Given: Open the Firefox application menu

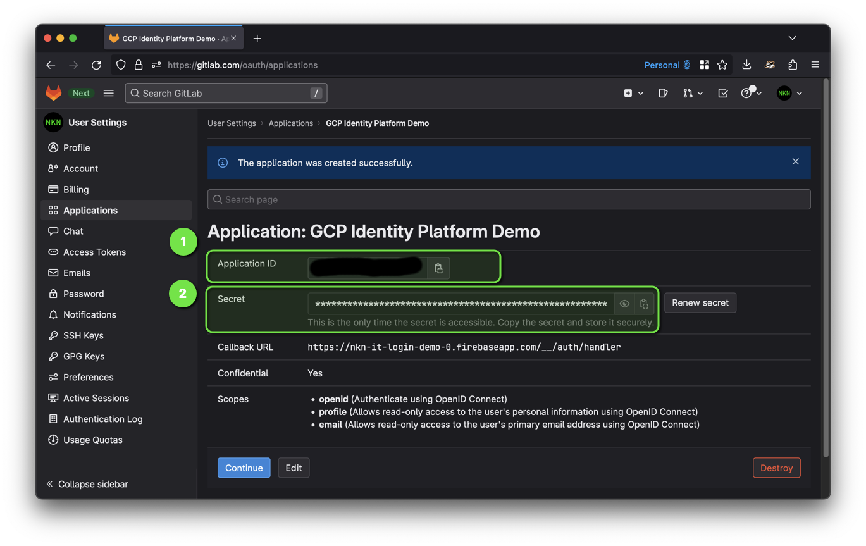Looking at the screenshot, I should coord(815,65).
